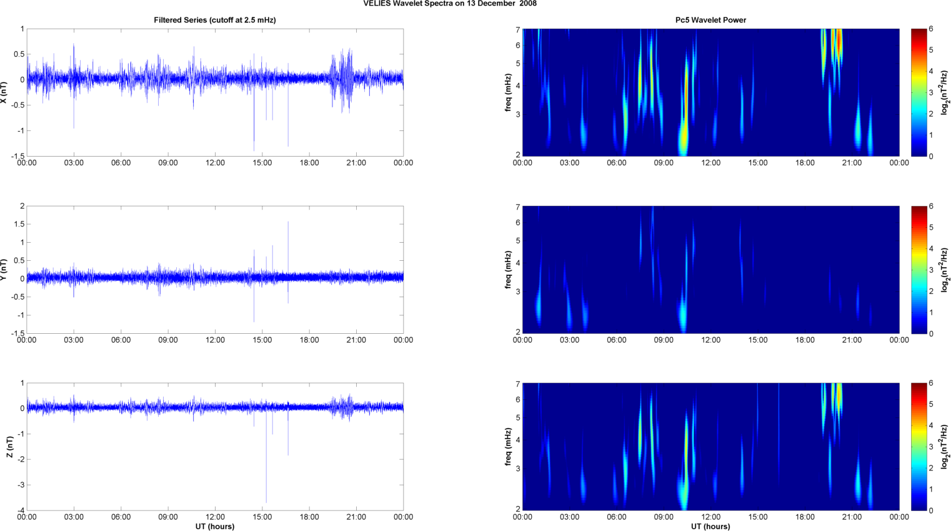Click the 06:00 tick under the bottom wavelet plot

coord(617,517)
